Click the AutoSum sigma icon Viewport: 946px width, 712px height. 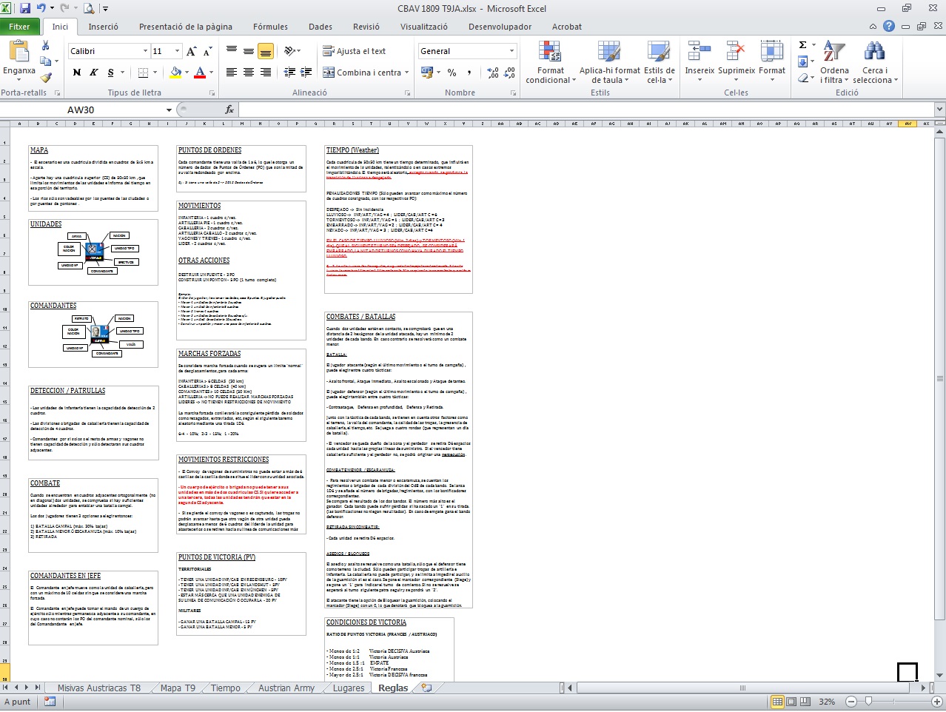(x=802, y=45)
